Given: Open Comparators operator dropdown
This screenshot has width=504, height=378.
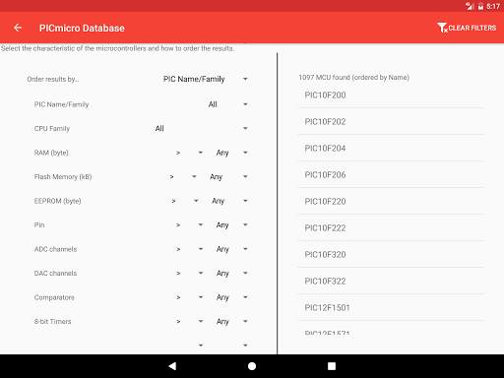Looking at the screenshot, I should click(189, 297).
